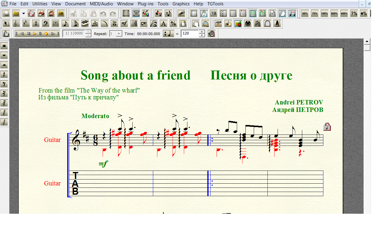Pick the CM7 Chord tool
Screen dimensions: 379x242
[144, 24]
